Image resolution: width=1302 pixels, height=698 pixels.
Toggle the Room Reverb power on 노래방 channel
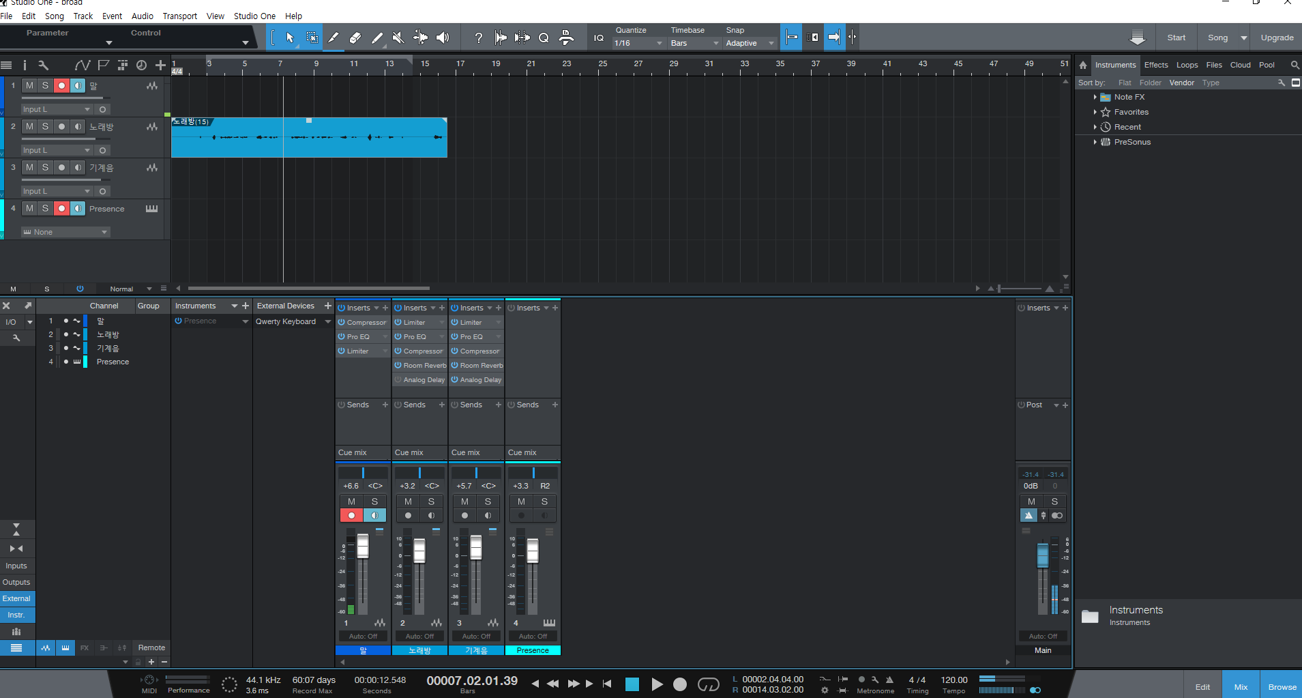[398, 365]
